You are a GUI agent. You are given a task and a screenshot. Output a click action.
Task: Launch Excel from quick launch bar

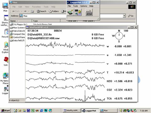(x=33, y=111)
